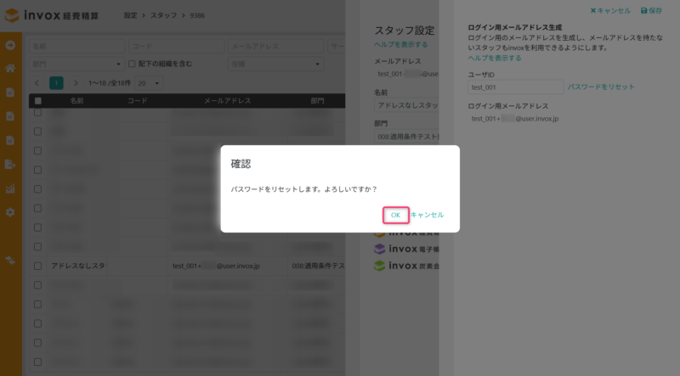Sort by メールアドレス column header
Viewport: 680px width, 376px height.
pos(227,101)
